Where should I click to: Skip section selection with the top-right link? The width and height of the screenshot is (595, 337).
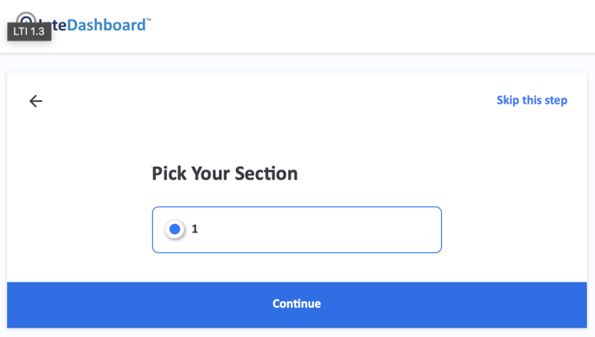point(532,100)
